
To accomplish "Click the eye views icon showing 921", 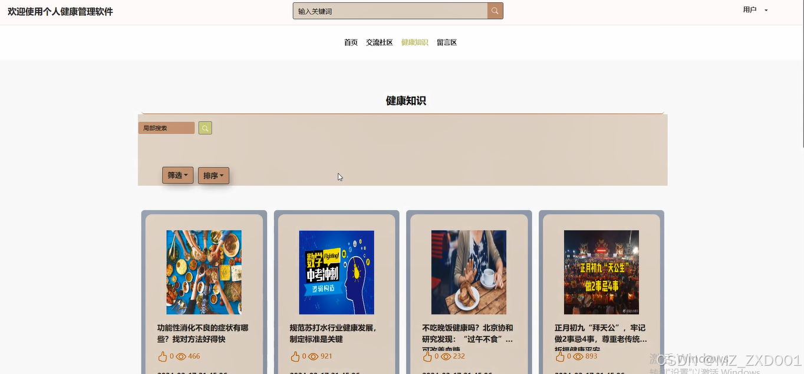I will [314, 356].
